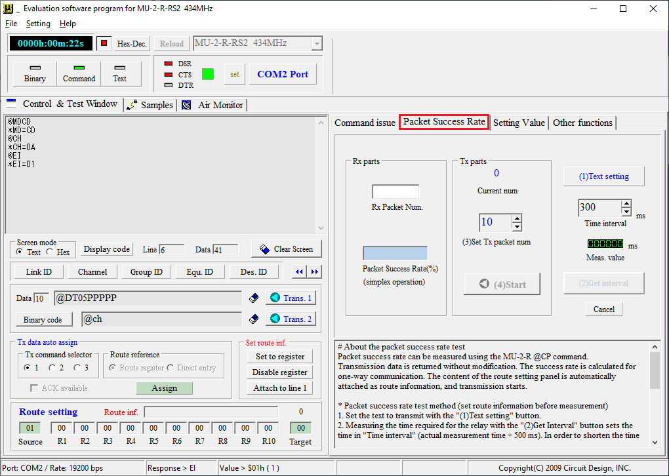
Task: Click the Hex-Dec. button
Action: coord(132,43)
